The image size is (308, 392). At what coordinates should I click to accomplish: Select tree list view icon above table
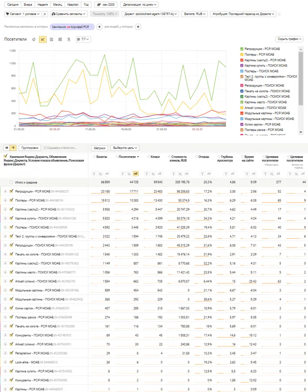pos(13,148)
